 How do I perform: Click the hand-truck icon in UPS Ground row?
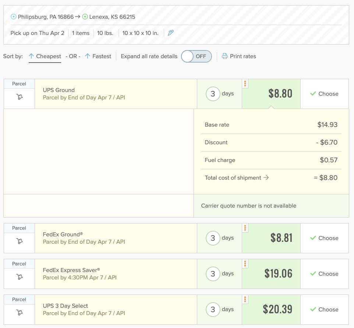tap(20, 97)
